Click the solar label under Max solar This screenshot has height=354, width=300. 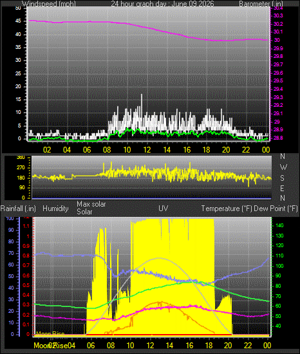point(84,212)
